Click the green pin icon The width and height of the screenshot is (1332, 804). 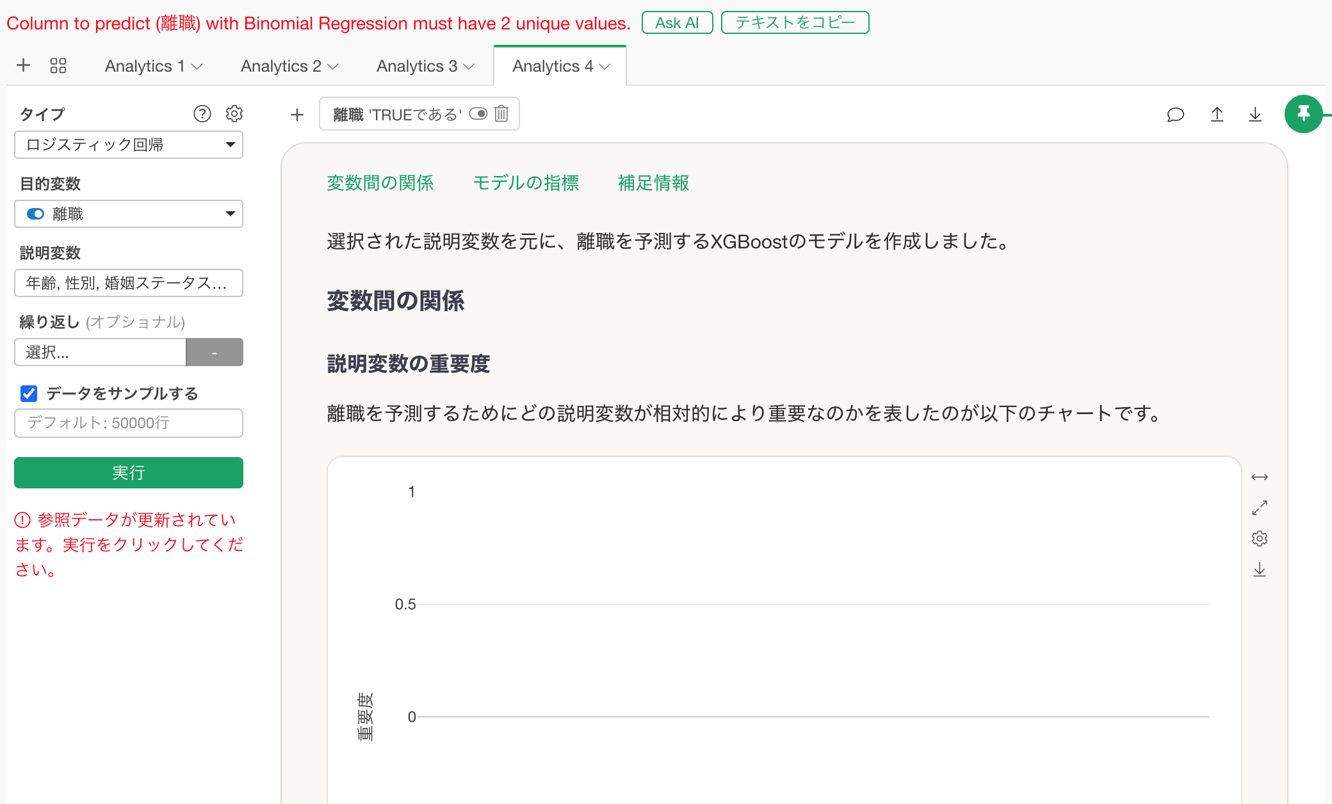point(1303,114)
